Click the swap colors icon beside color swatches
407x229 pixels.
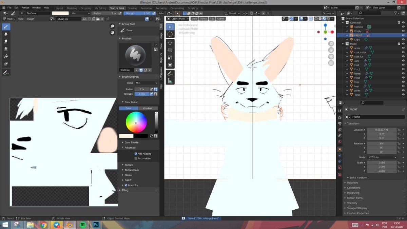click(152, 136)
